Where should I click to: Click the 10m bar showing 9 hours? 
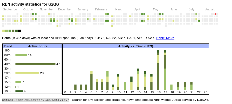19,91
